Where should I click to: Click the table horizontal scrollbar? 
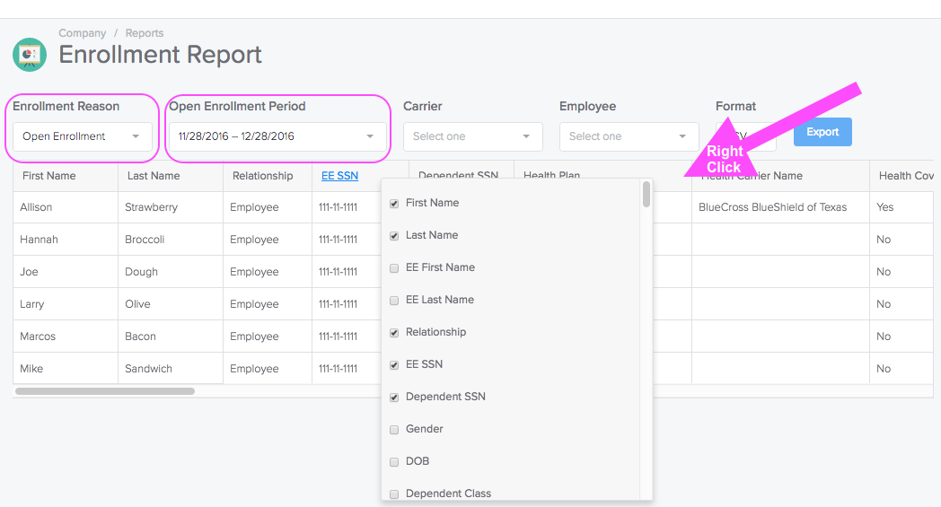[105, 391]
